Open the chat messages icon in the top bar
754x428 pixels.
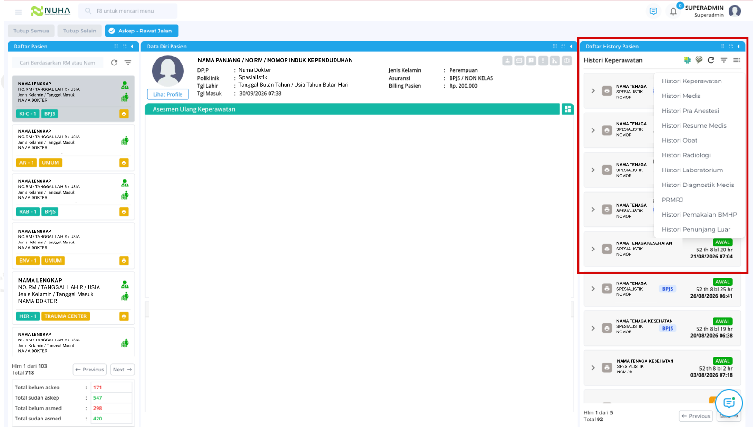point(653,11)
